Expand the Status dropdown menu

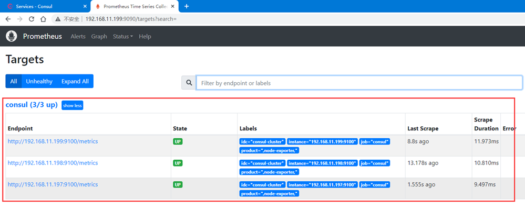pos(123,36)
